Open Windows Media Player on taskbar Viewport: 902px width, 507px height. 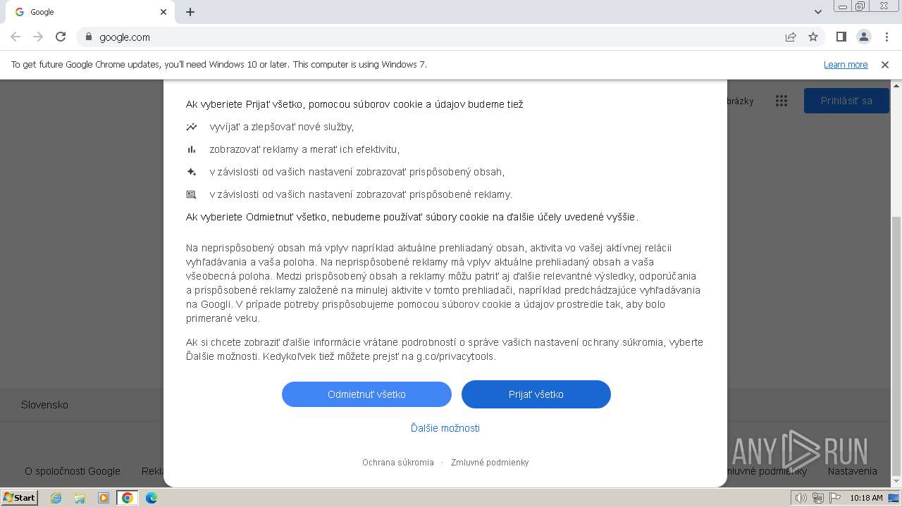point(104,498)
